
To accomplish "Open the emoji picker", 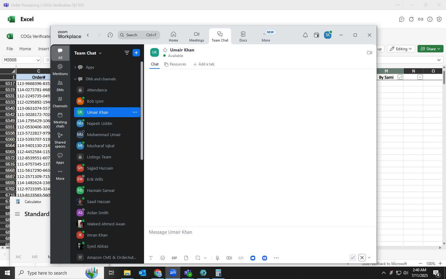I will 163,258.
